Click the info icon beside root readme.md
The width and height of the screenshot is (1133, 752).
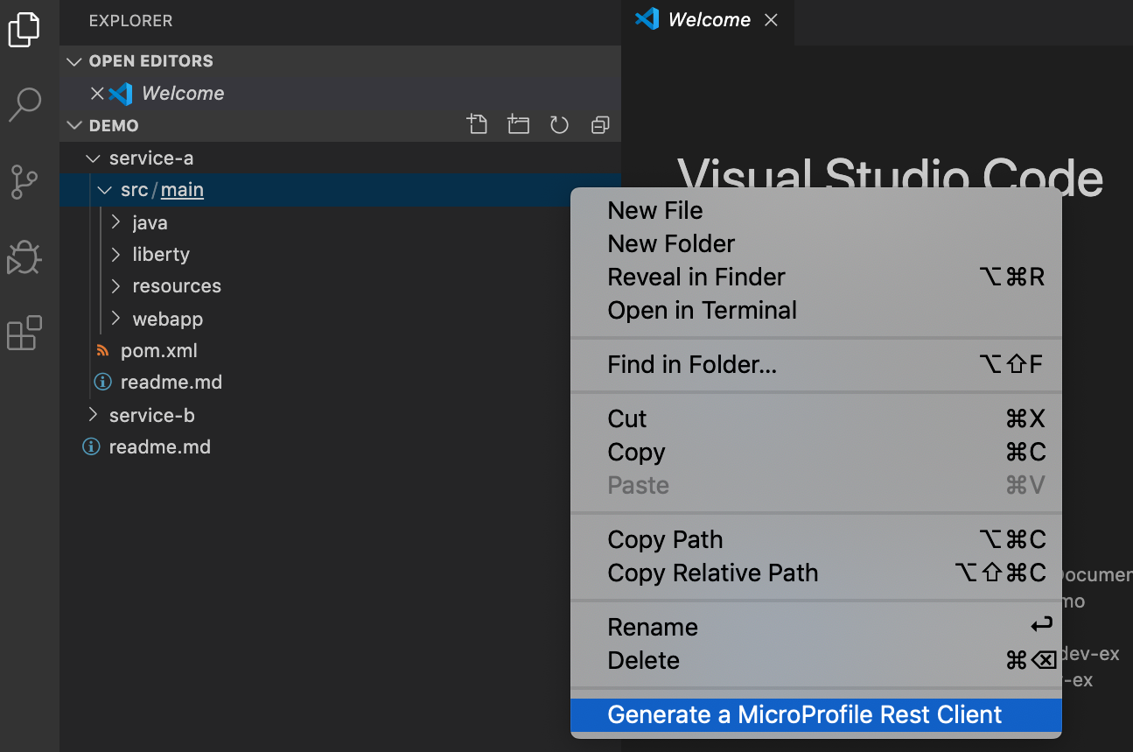tap(91, 446)
